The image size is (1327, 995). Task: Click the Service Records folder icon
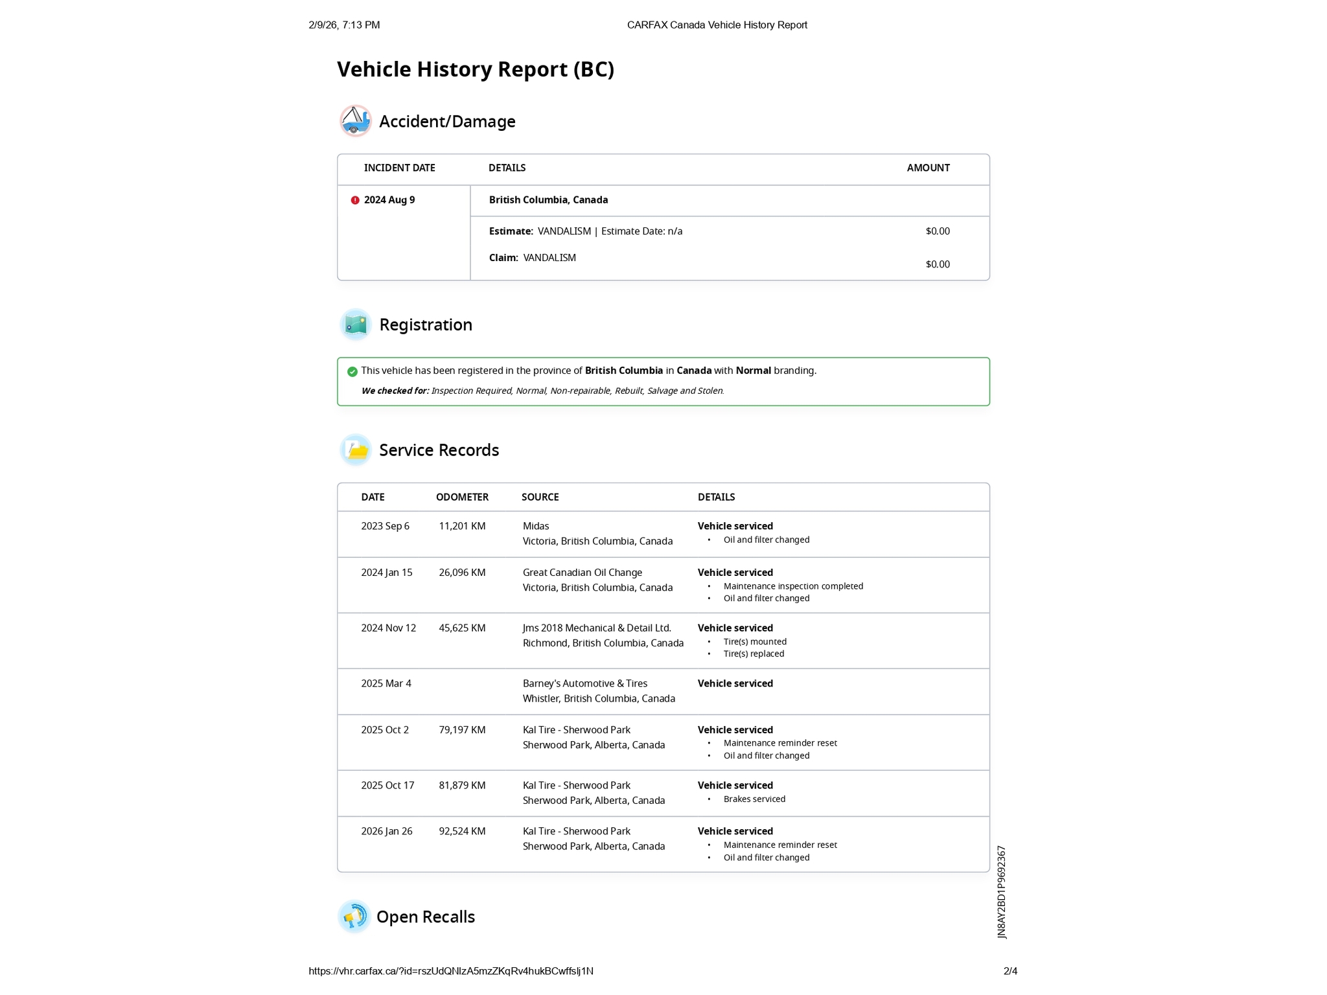(355, 450)
